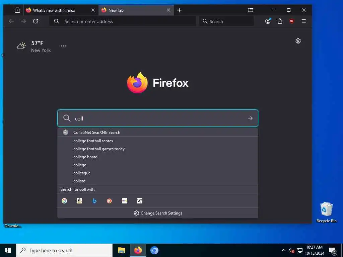Maximize the Firefox window
The width and height of the screenshot is (343, 257).
288,10
